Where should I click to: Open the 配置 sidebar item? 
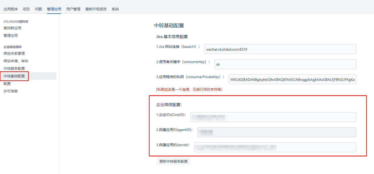(x=7, y=84)
